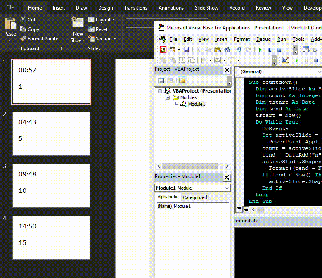Open the Make Same Size dropdown arrow
The image size is (322, 278).
(x=239, y=60)
